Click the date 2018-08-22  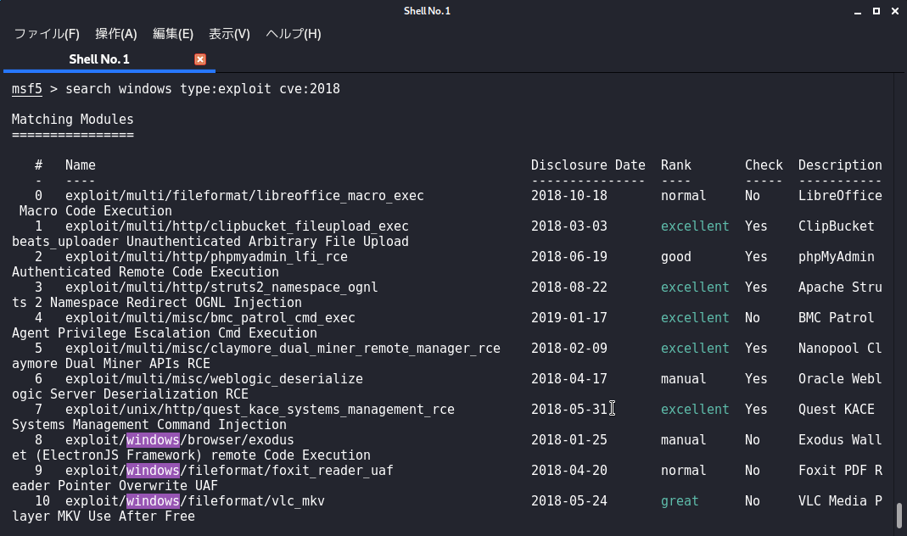569,288
